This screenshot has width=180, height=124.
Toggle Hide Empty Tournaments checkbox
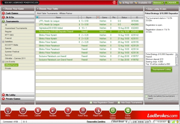click(x=119, y=103)
